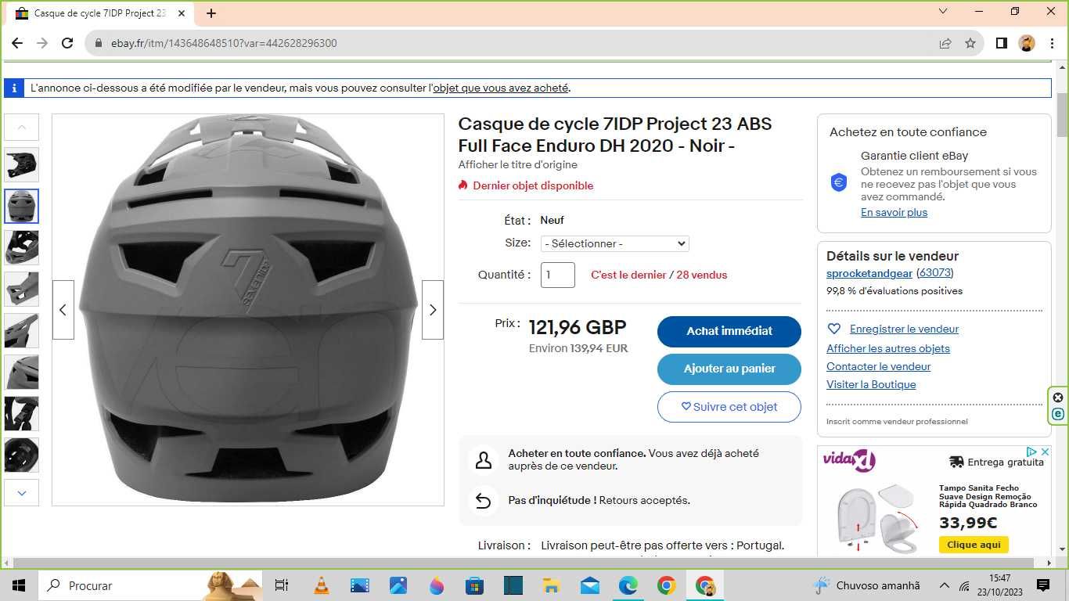Click Contacter le vendeur link
Viewport: 1069px width, 601px height.
879,366
